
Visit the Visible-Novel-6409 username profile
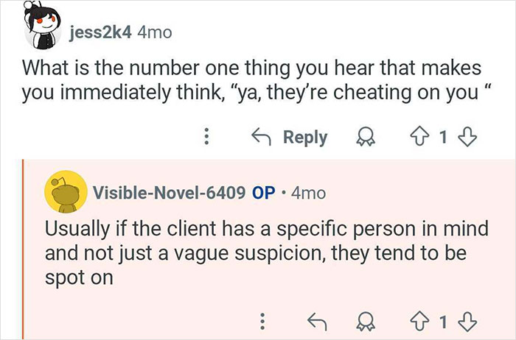[169, 194]
